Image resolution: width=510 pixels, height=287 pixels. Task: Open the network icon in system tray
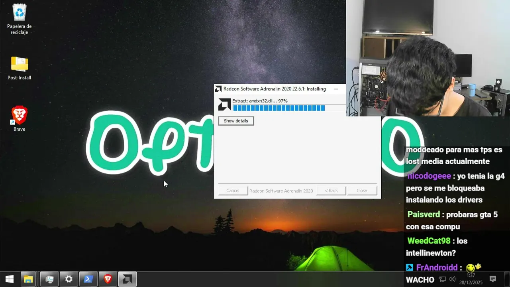pos(443,279)
